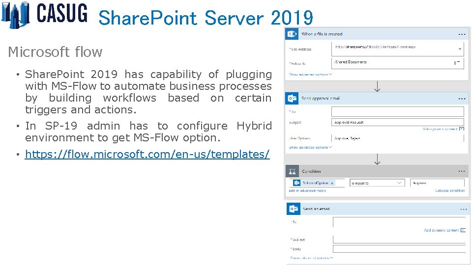Viewport: 472px width, 265px height.
Task: Open more options for Send an email
Action: point(463,209)
